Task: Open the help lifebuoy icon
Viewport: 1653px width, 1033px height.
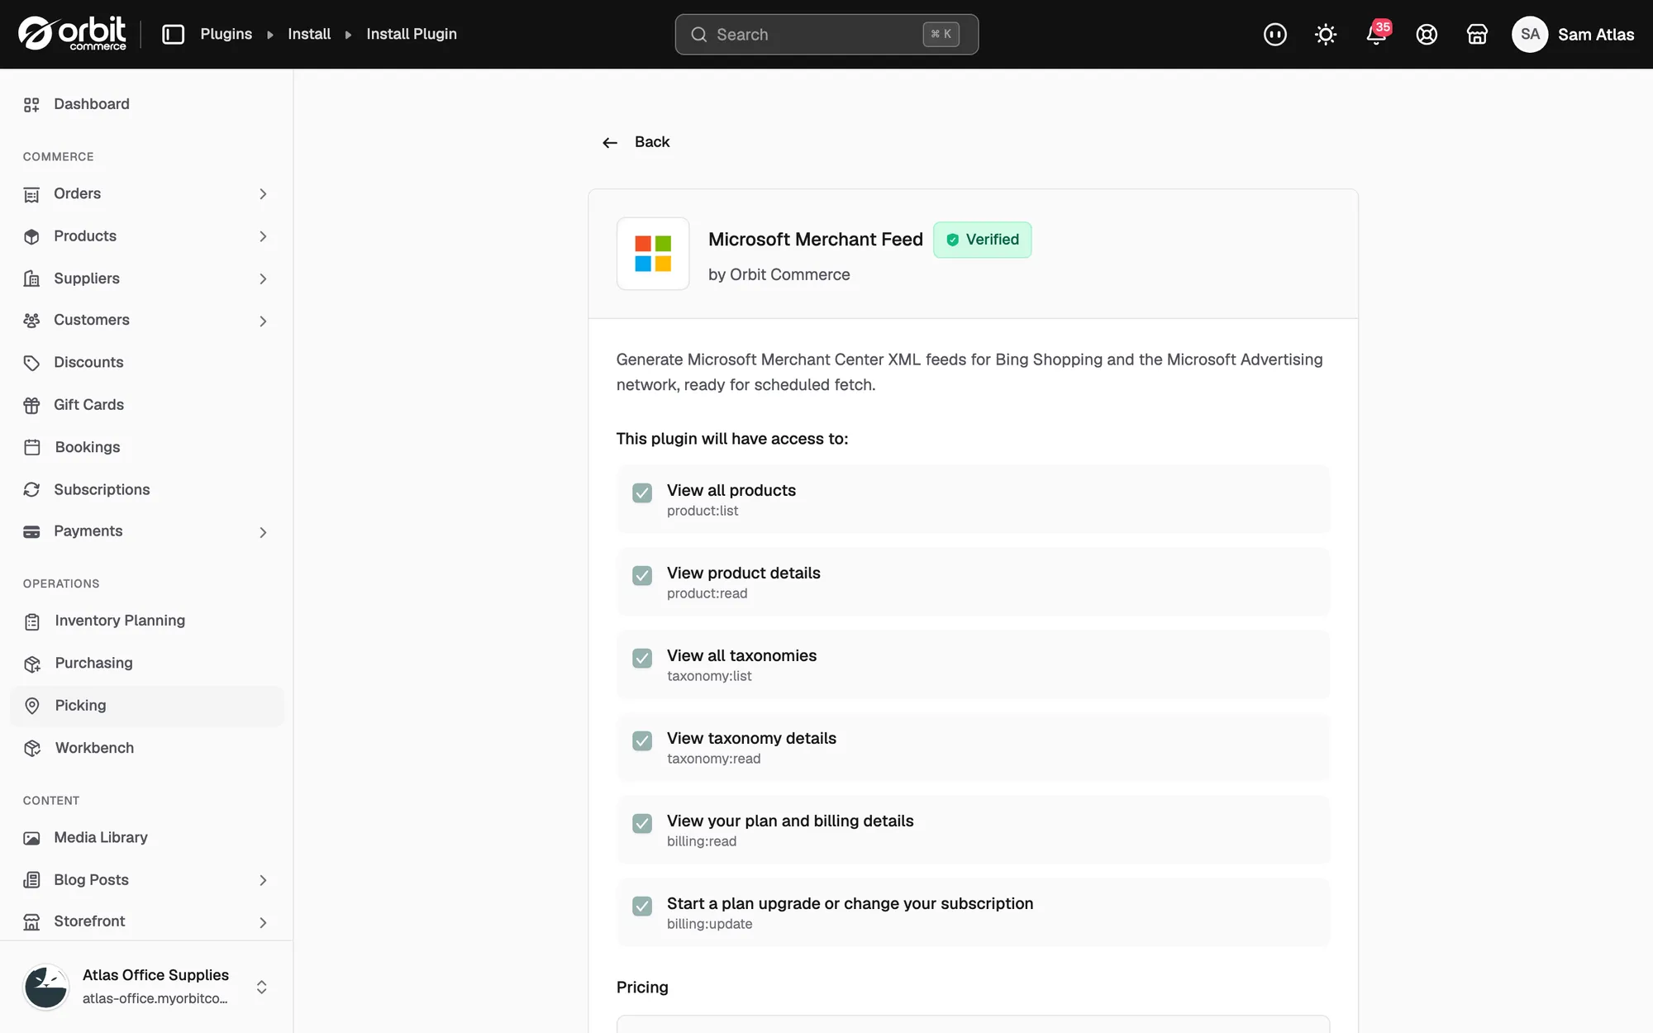Action: 1427,34
